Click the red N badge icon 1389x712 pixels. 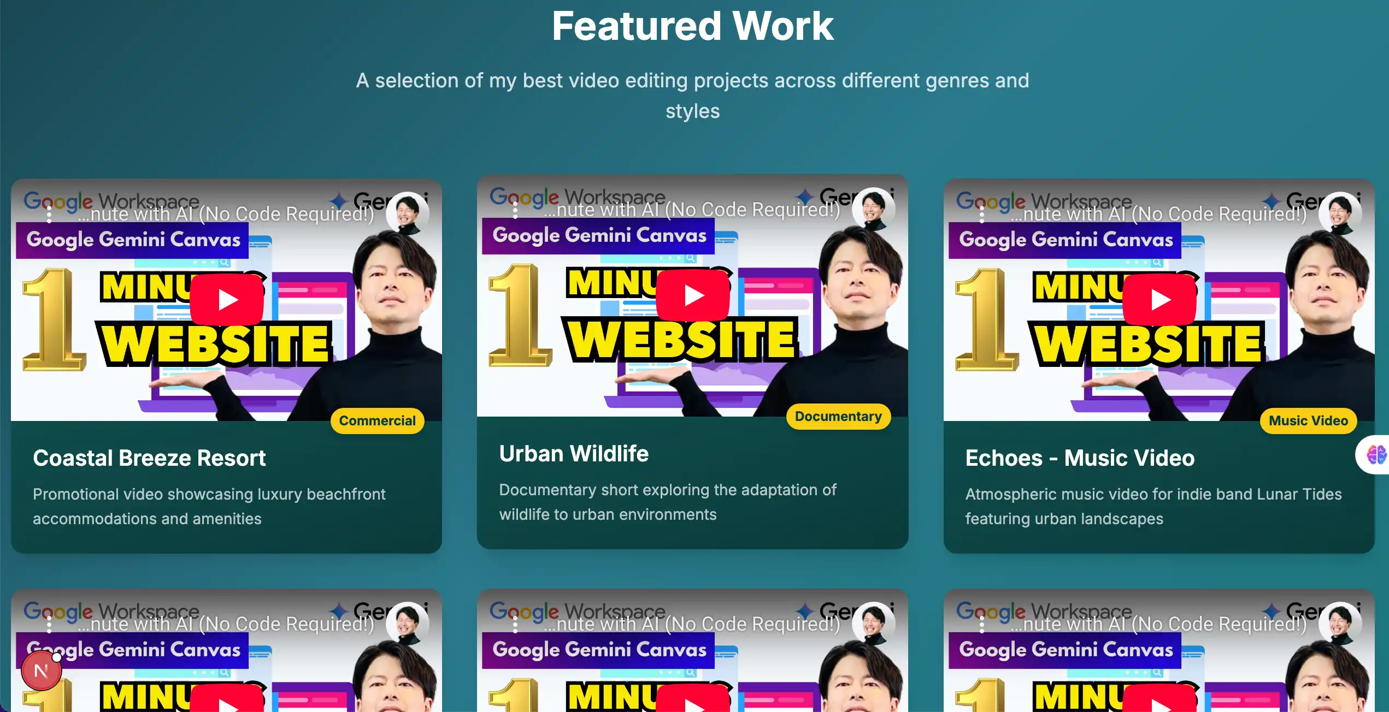(42, 671)
